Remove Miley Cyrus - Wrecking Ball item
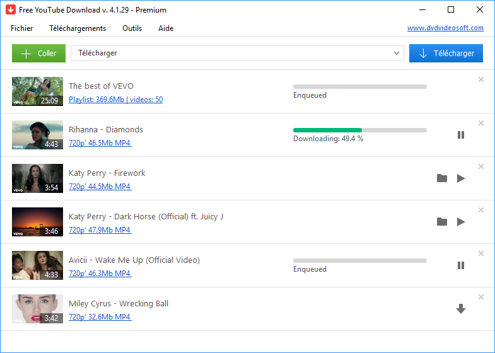The image size is (495, 353). (x=481, y=297)
